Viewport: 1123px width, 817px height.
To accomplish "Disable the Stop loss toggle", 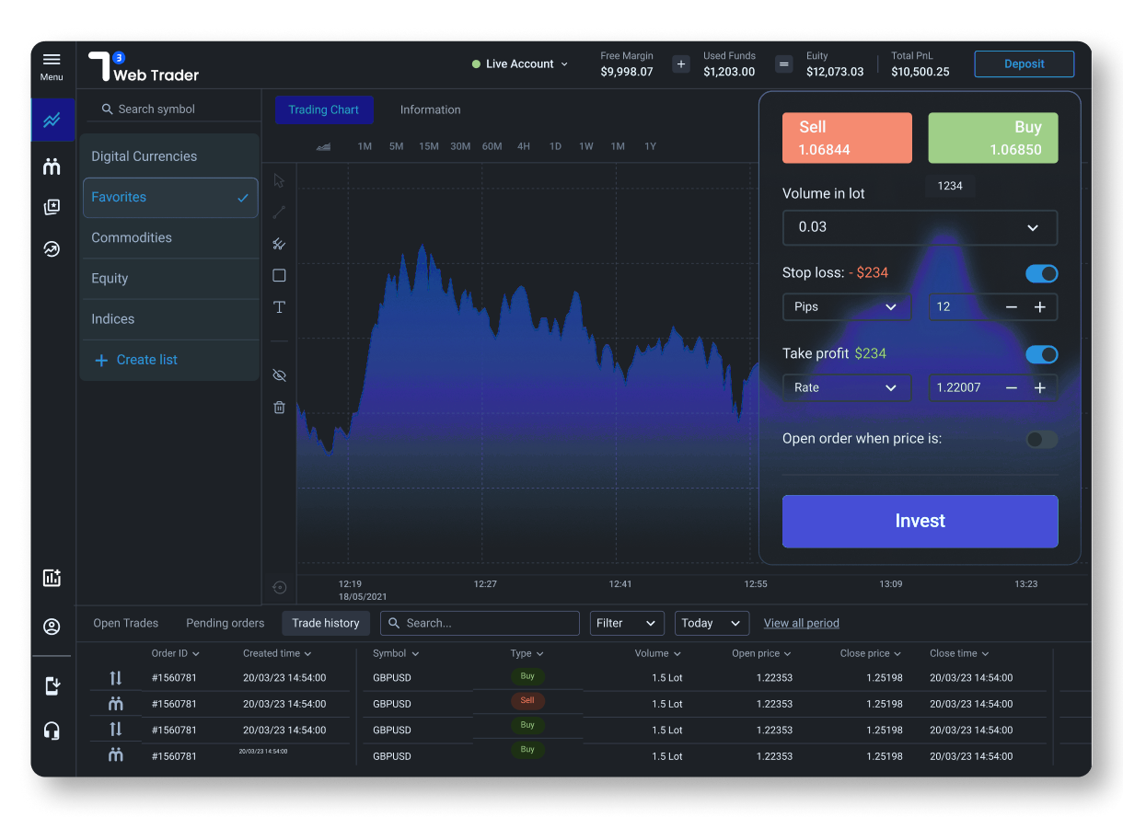I will 1041,273.
